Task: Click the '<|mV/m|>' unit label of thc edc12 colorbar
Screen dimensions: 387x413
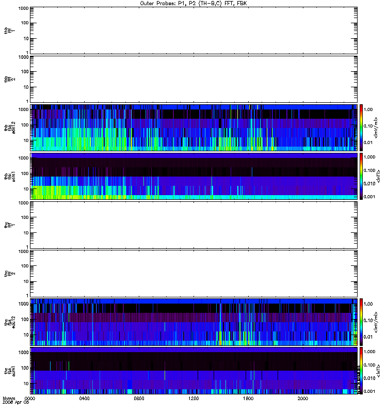Action: 376,322
